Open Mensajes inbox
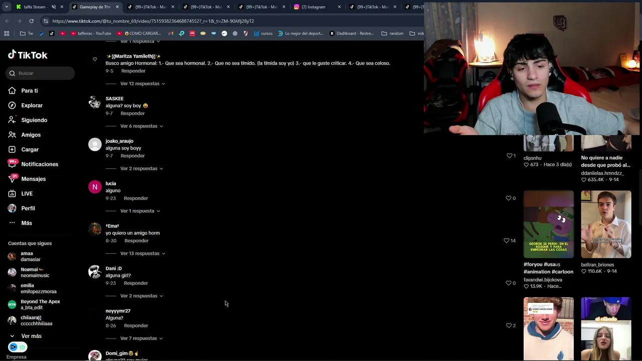642x361 pixels. [33, 179]
